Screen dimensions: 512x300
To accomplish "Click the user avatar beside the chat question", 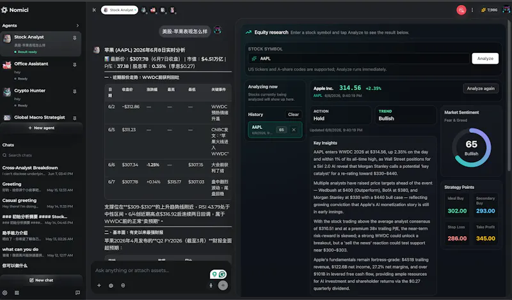I will click(x=218, y=31).
